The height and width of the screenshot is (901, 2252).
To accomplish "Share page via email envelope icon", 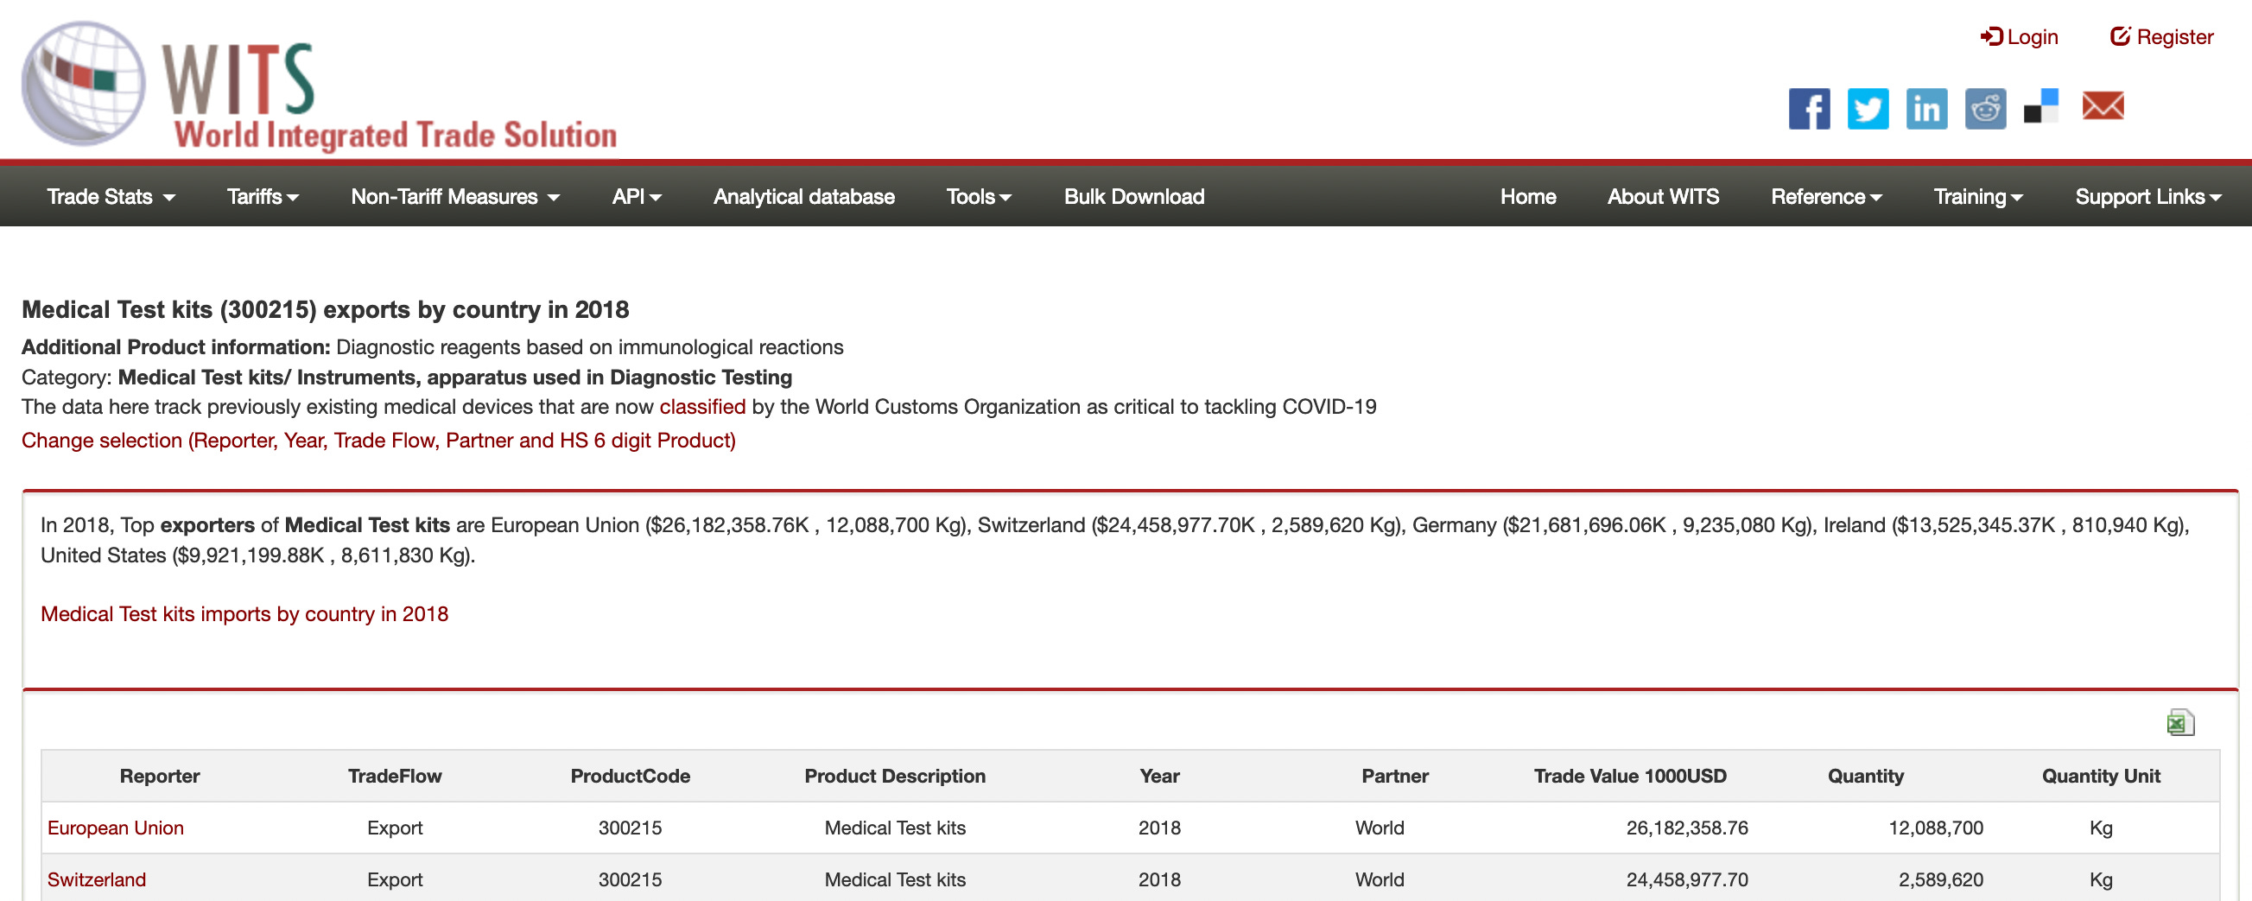I will pos(2103,105).
